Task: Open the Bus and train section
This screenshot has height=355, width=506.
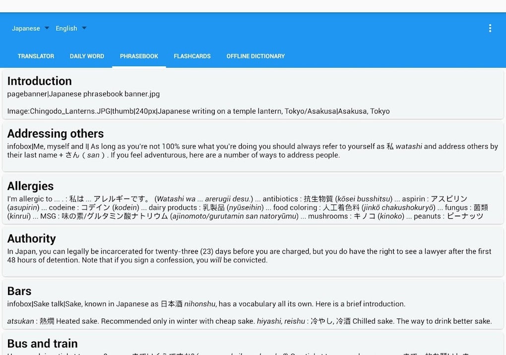Action: (x=42, y=344)
